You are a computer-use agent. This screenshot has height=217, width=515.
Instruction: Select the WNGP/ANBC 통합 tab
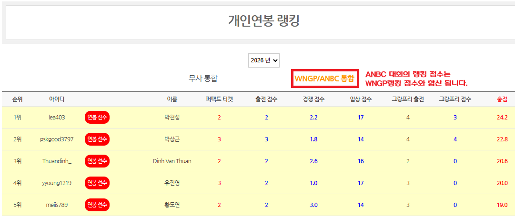point(324,79)
